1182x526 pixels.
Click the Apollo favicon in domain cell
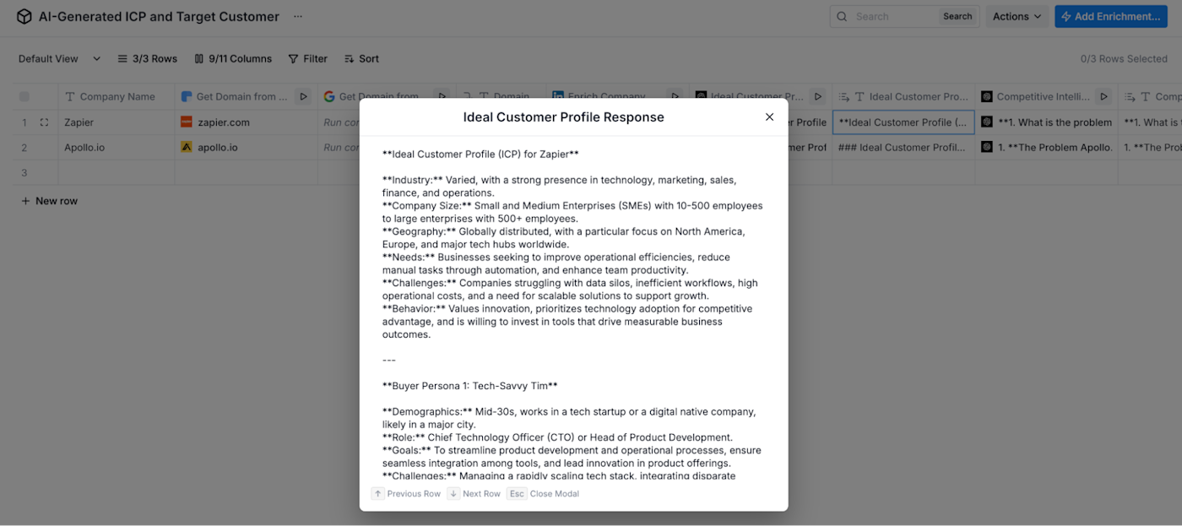click(187, 147)
